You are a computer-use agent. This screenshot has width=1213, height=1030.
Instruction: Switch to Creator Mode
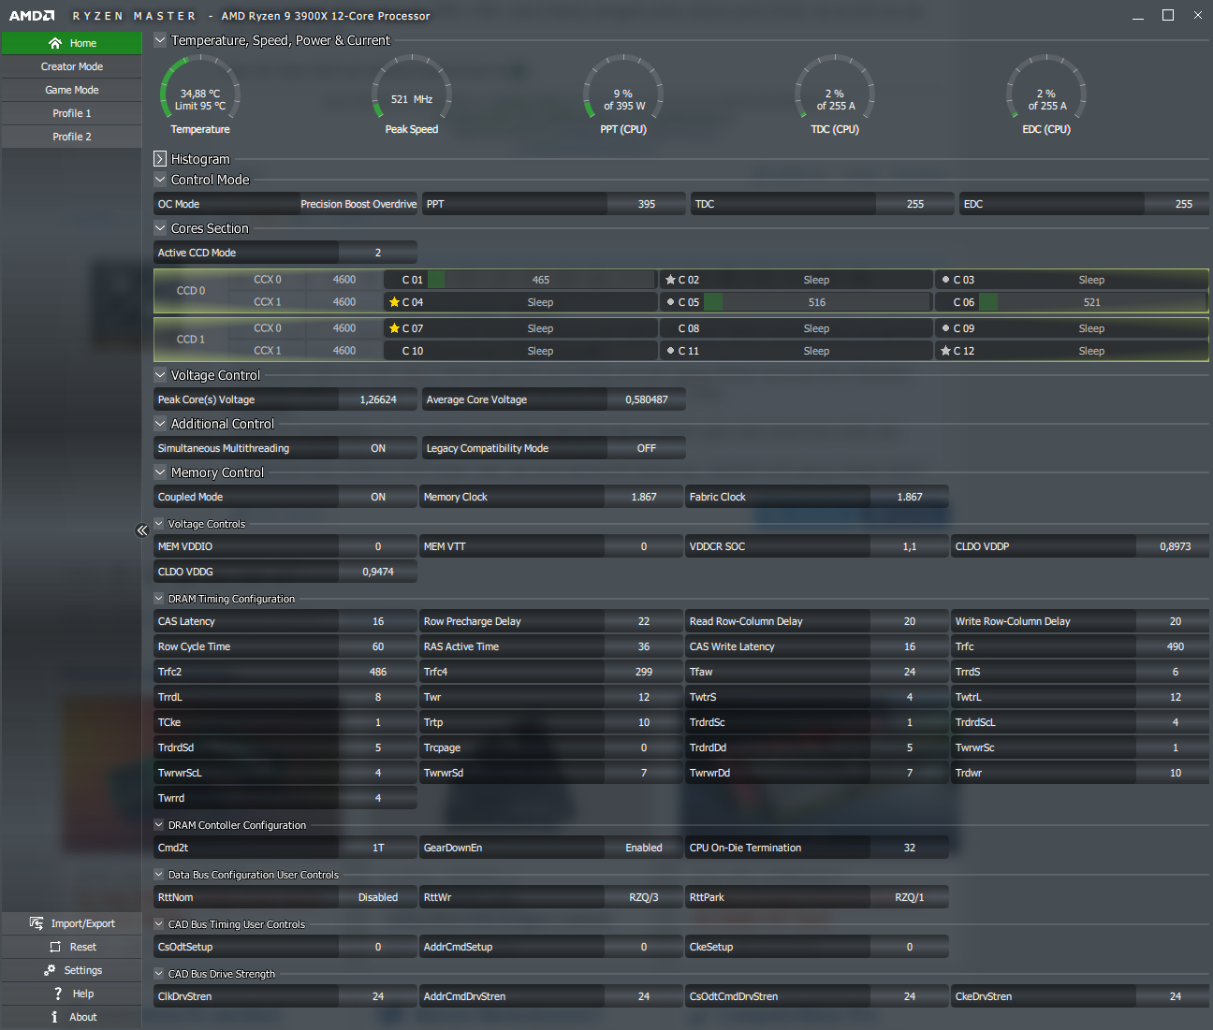coord(72,66)
